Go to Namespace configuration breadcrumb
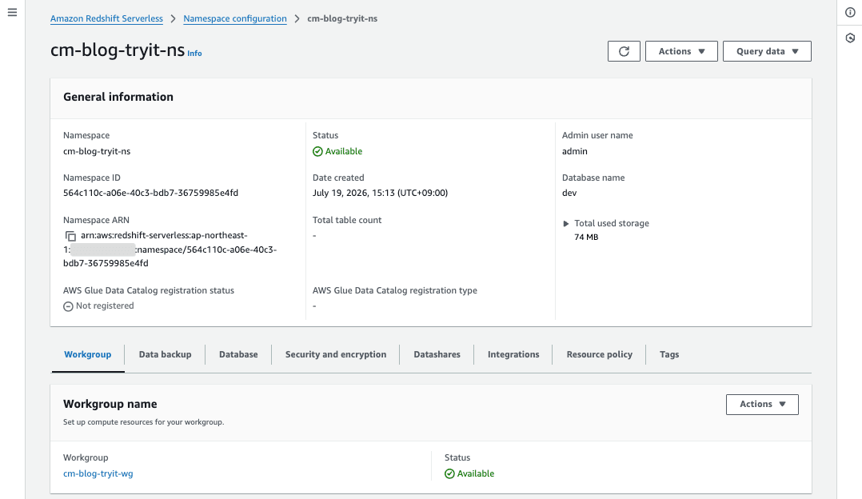The height and width of the screenshot is (499, 862). tap(235, 18)
